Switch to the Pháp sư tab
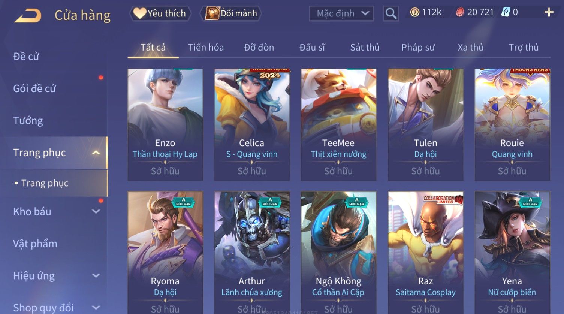Viewport: 564px width, 314px height. point(418,48)
